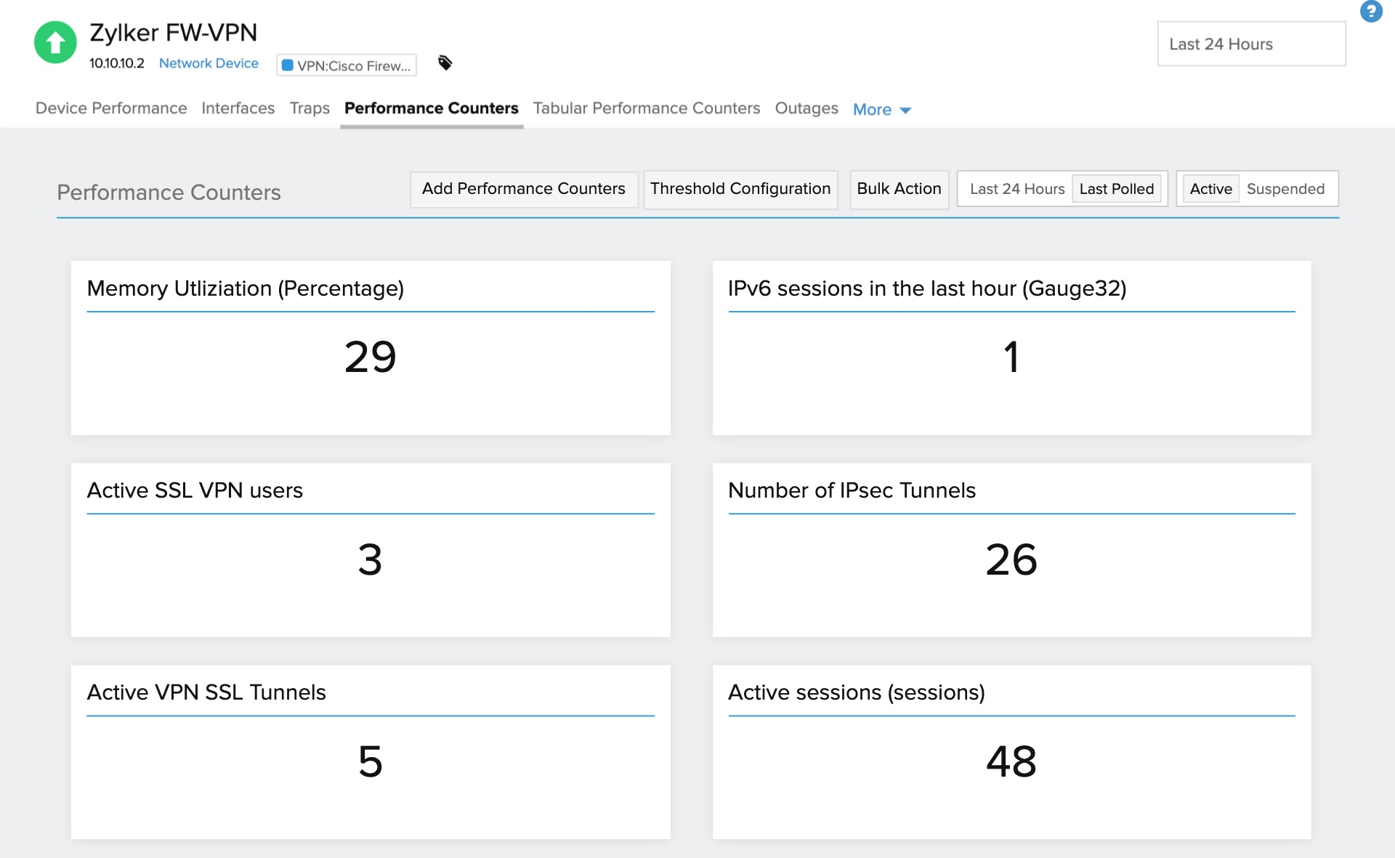1395x858 pixels.
Task: Open Threshold Configuration panel
Action: (x=740, y=187)
